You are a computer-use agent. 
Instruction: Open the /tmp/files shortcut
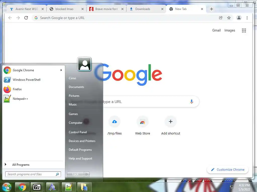(x=114, y=126)
